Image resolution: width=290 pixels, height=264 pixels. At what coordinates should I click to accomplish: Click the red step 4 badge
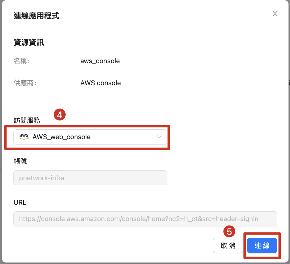60,115
